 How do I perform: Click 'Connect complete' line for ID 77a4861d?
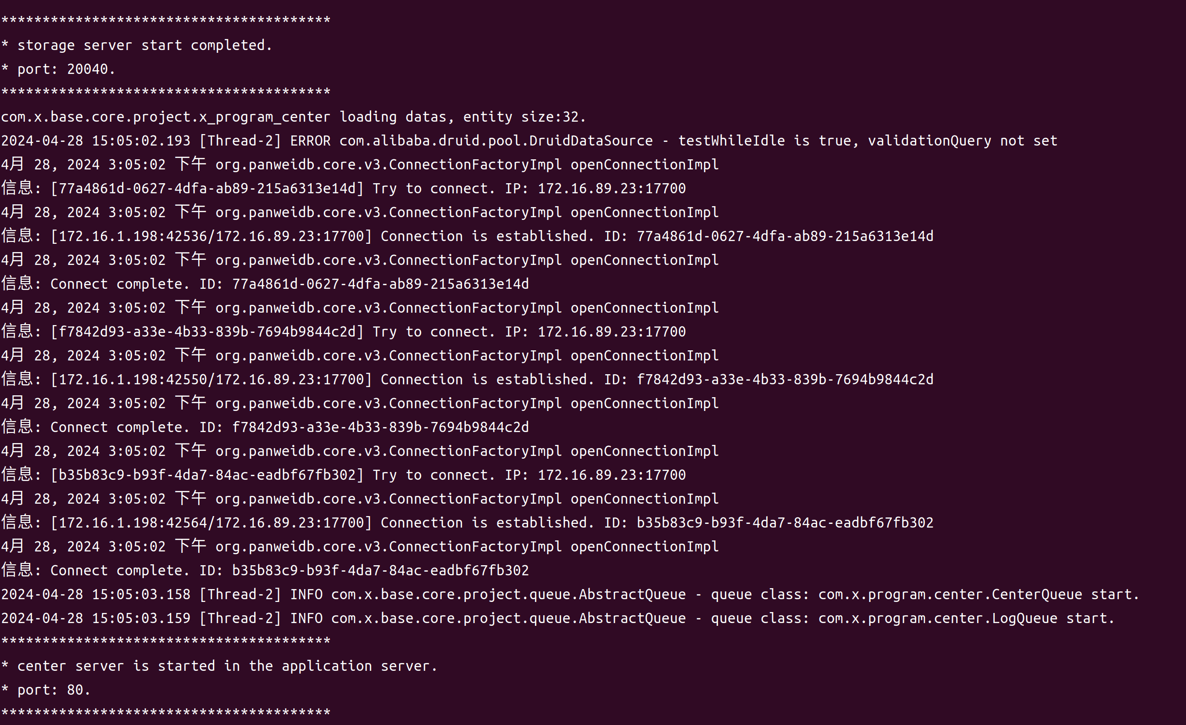pos(265,284)
